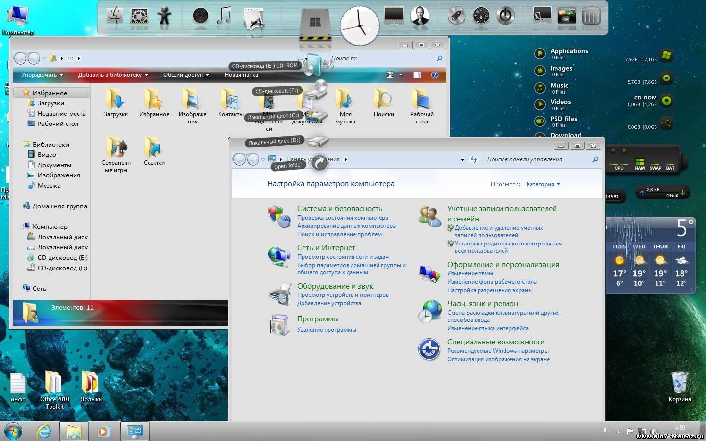This screenshot has width=706, height=441.
Task: Click explorer search field Поиск: rrr
Action: (x=385, y=58)
